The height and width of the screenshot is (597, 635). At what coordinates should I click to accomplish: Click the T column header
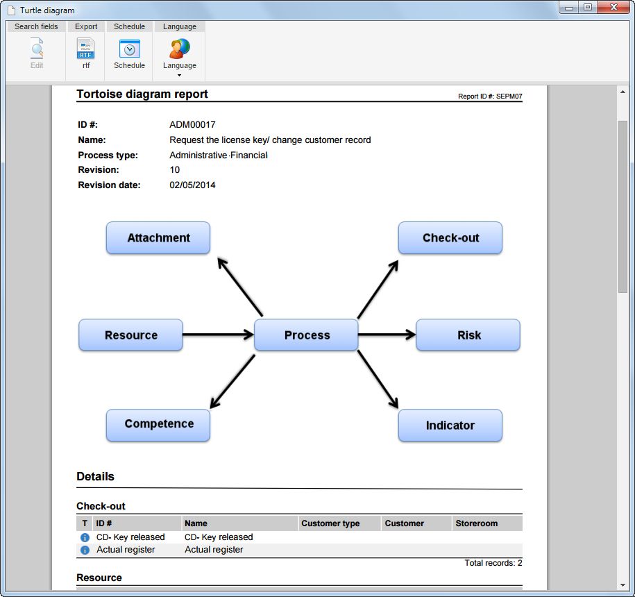pos(85,523)
